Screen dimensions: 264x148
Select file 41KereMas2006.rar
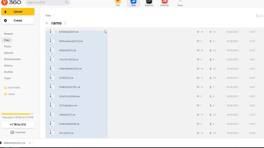[x=69, y=124]
